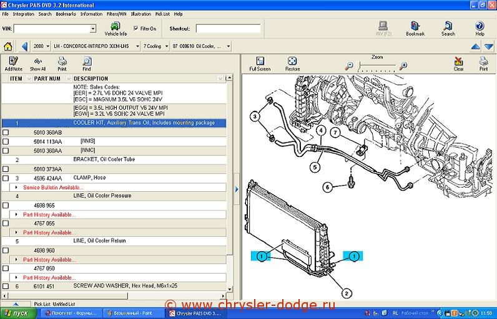Click the DESCRIPTION column header
The width and height of the screenshot is (497, 319).
(91, 79)
